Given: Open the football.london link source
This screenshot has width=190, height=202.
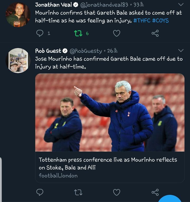Looking at the screenshot, I should coord(58,175).
